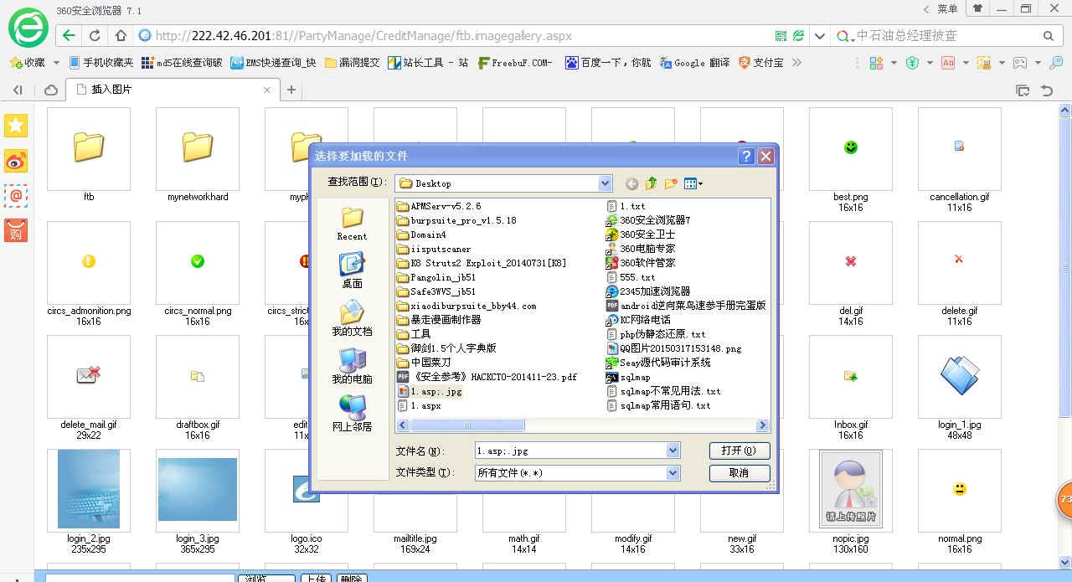This screenshot has width=1072, height=582.
Task: Collapse the sidebar with the arrow icon
Action: coord(18,90)
